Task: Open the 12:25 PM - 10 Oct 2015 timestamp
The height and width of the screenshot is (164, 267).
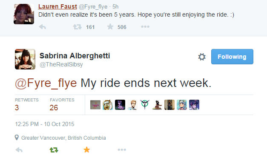Action: pos(45,124)
